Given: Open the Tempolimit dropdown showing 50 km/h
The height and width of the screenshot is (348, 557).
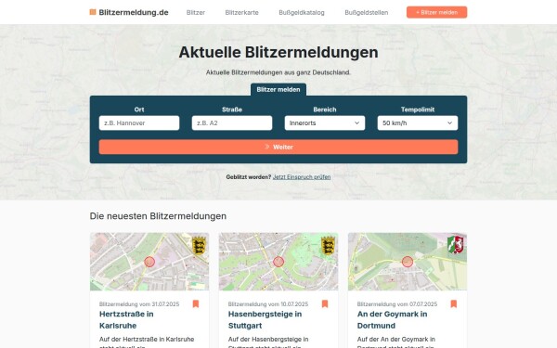Looking at the screenshot, I should [418, 122].
